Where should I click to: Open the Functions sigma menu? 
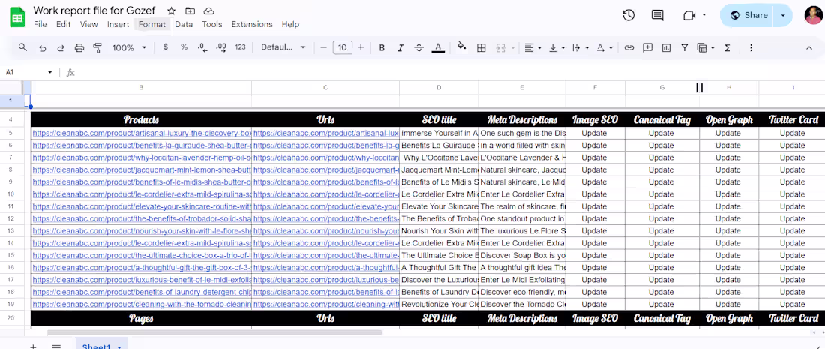pos(727,48)
